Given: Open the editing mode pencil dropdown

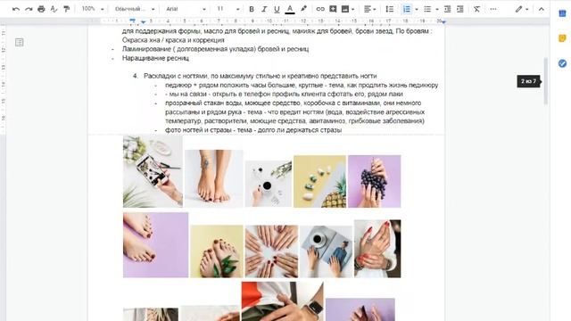Looking at the screenshot, I should pos(521,9).
